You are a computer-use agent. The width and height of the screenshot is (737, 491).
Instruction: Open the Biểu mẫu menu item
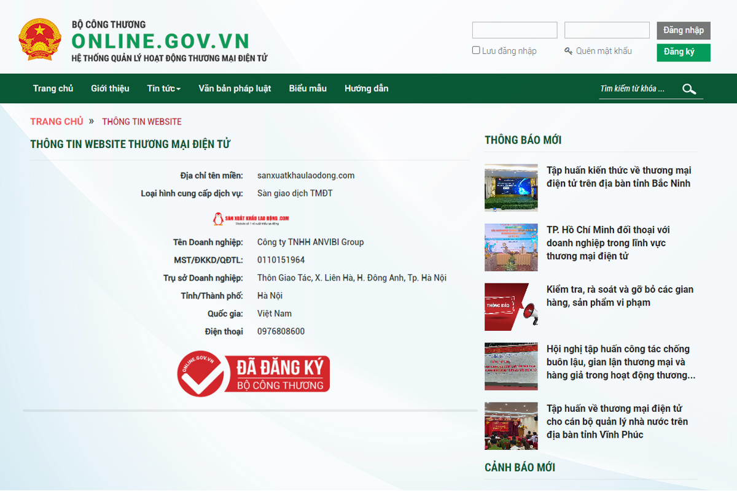pyautogui.click(x=308, y=88)
